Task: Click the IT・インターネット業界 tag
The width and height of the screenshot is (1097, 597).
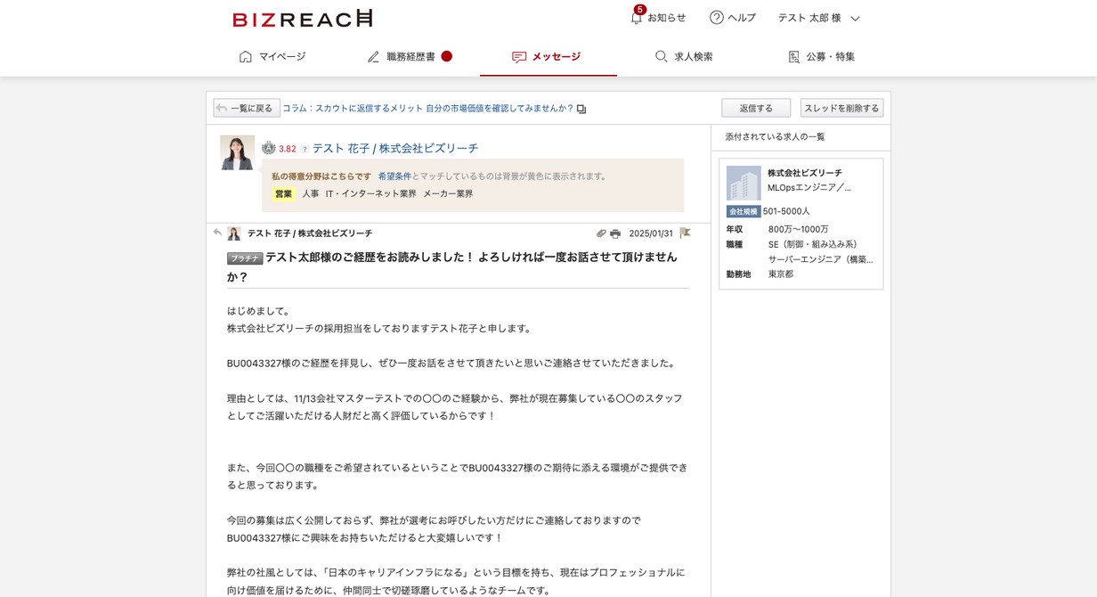Action: click(370, 193)
